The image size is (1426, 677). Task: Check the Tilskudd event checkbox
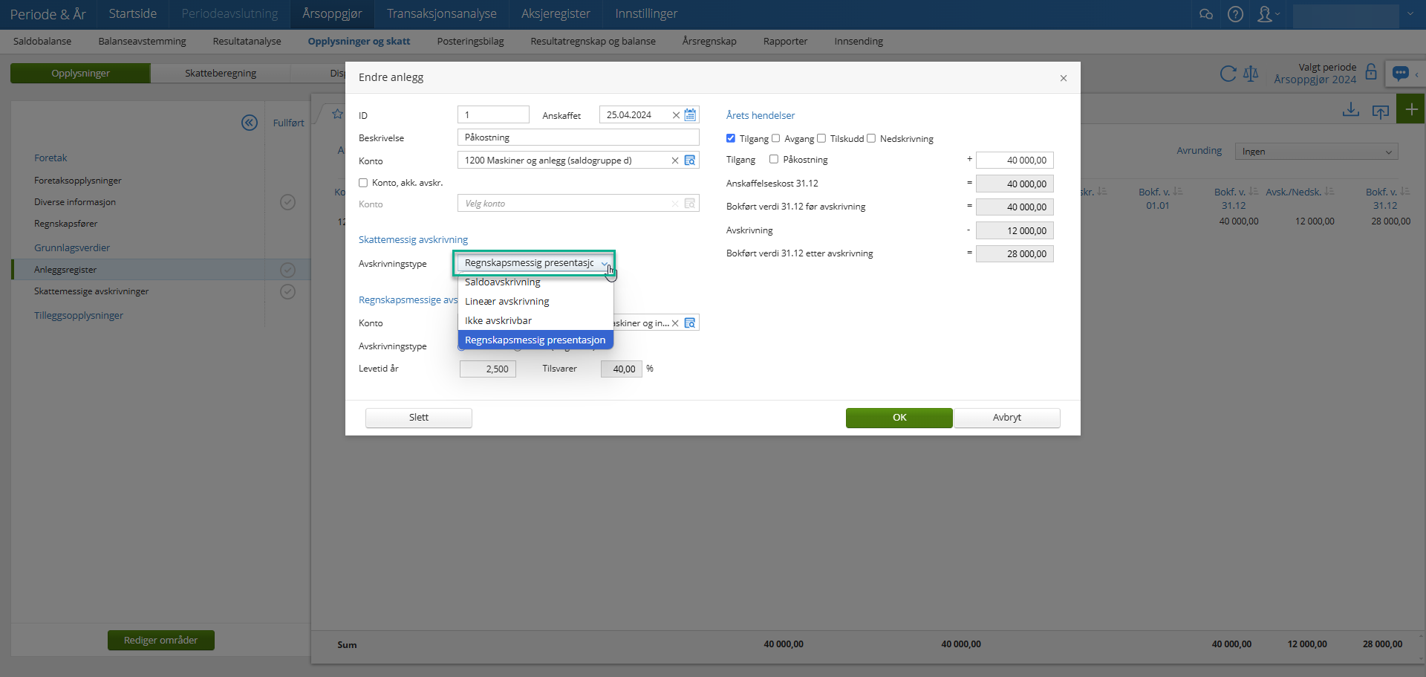821,138
